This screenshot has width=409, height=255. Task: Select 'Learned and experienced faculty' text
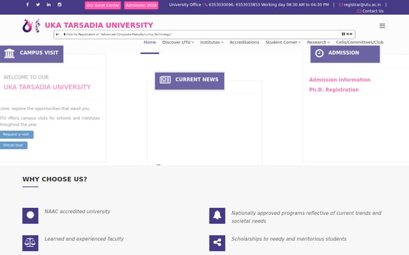tap(84, 239)
